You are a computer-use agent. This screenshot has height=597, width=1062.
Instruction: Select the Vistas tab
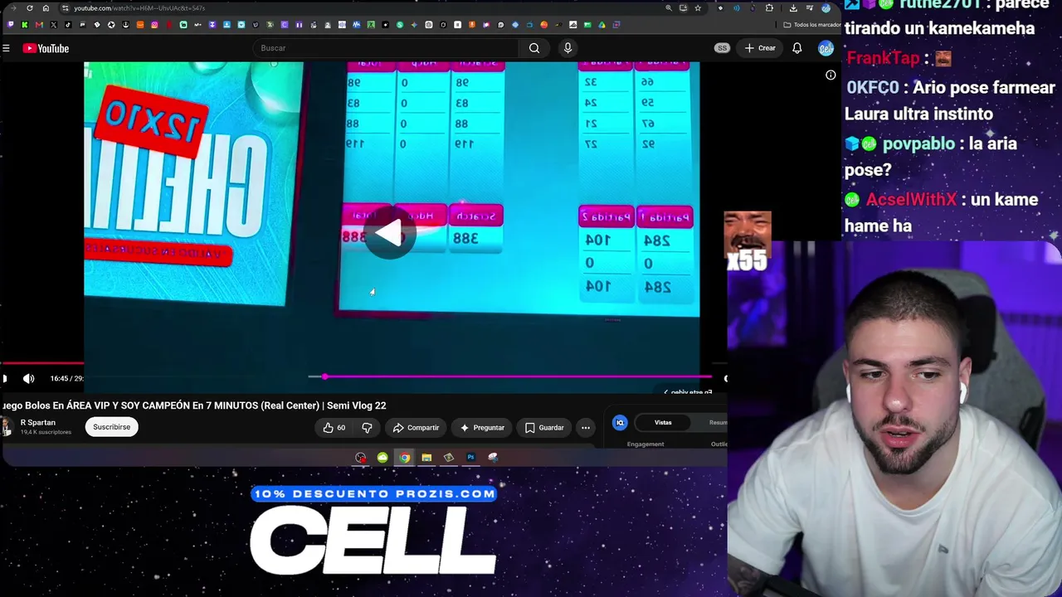click(663, 423)
